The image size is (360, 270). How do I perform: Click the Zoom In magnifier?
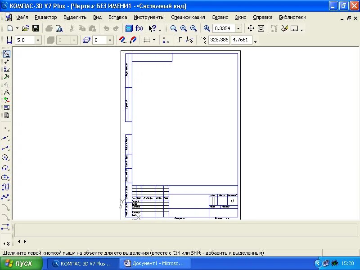click(184, 28)
